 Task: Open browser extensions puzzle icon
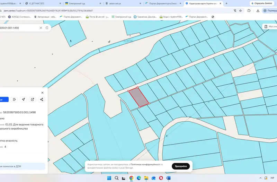249,11
